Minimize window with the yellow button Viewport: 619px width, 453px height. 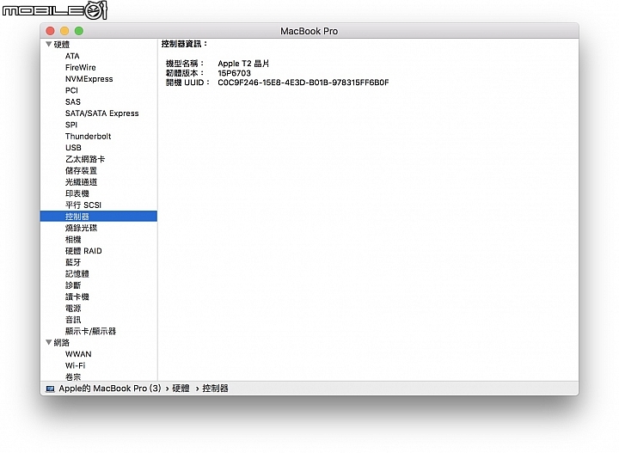[x=64, y=31]
